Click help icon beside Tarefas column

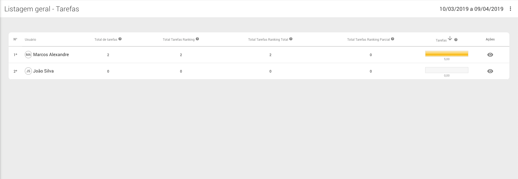(x=456, y=40)
